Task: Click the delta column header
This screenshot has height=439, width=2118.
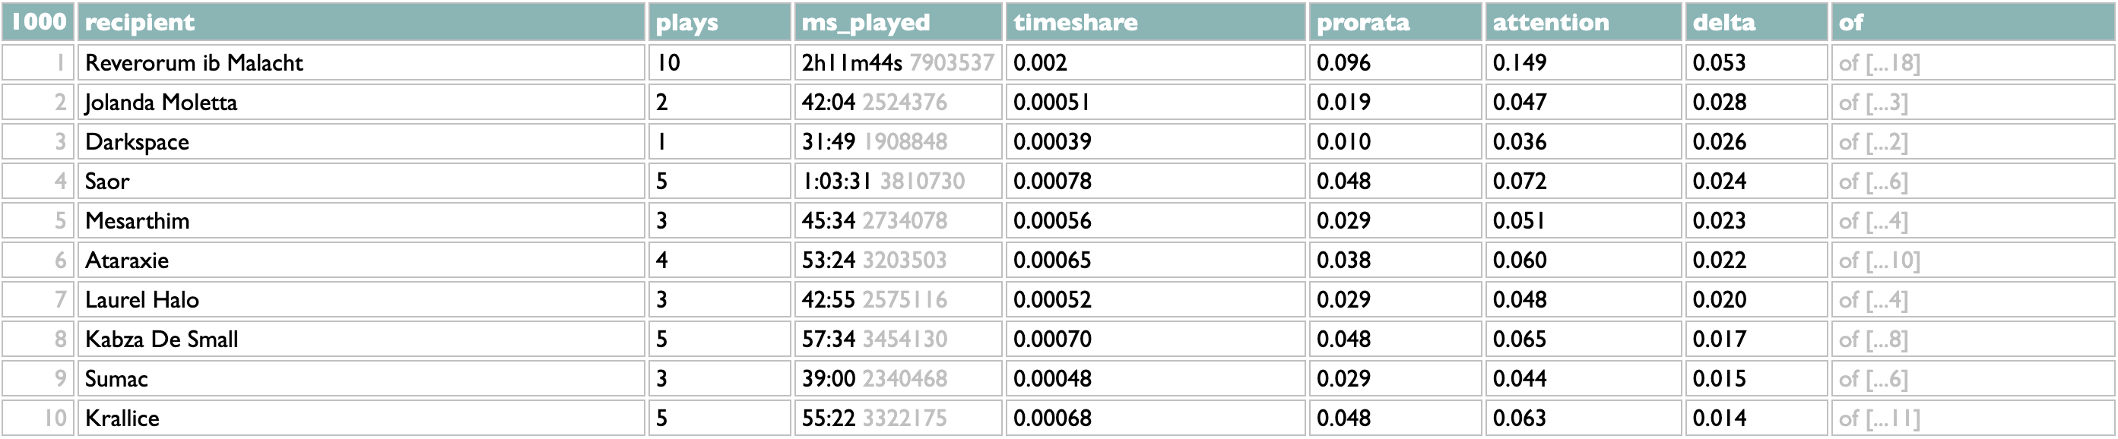Action: [x=1756, y=22]
